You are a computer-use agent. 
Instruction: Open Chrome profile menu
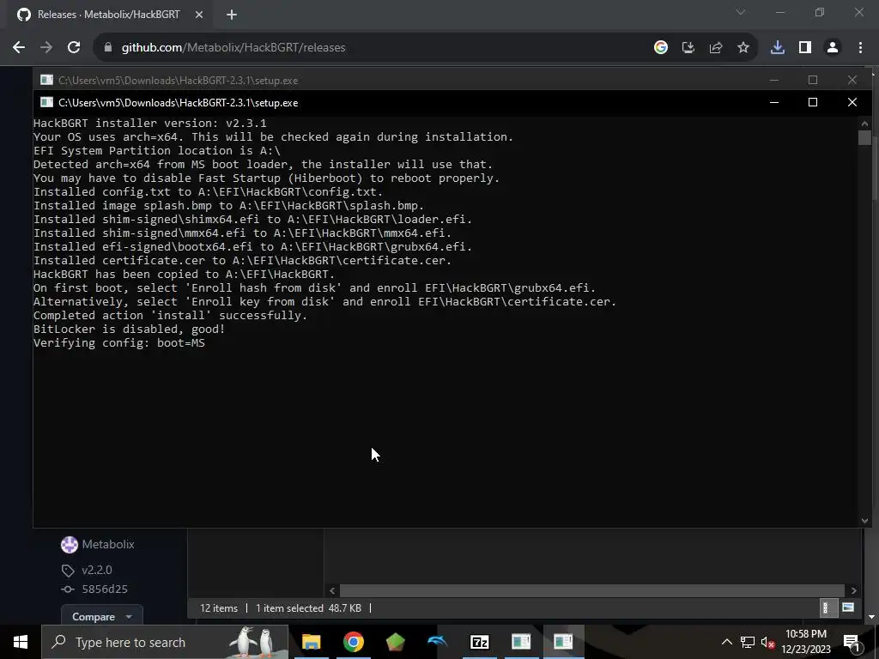833,48
